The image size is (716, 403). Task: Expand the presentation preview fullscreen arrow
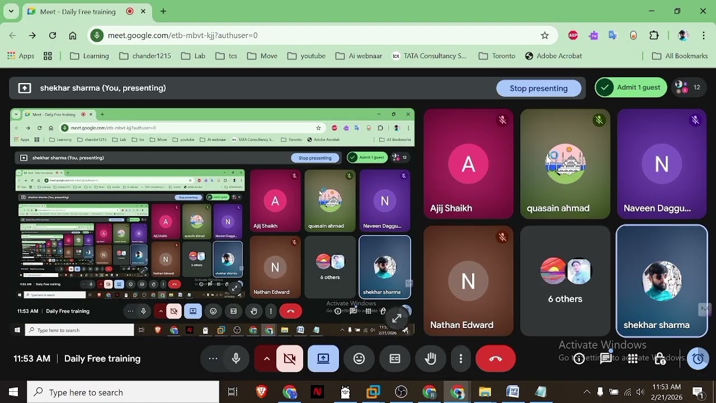[x=397, y=318]
